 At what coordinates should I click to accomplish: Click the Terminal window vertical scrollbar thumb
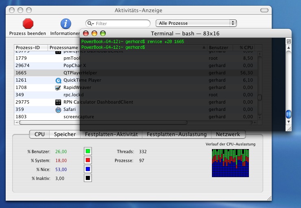coord(288,114)
